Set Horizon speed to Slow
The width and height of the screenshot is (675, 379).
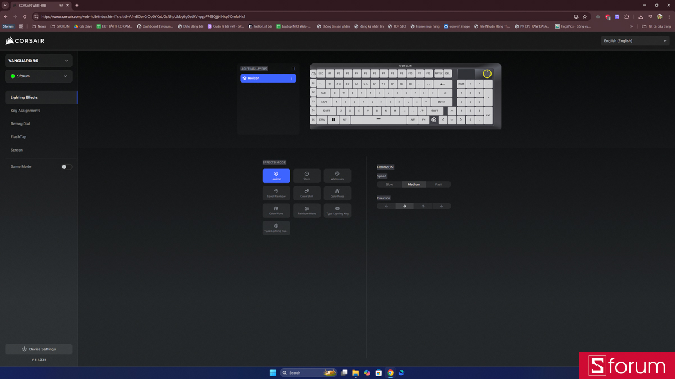click(x=389, y=184)
